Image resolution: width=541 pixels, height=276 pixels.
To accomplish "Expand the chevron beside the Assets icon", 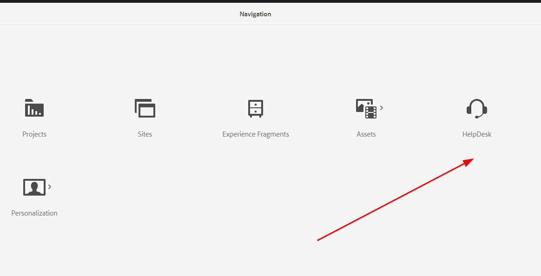I will click(382, 108).
